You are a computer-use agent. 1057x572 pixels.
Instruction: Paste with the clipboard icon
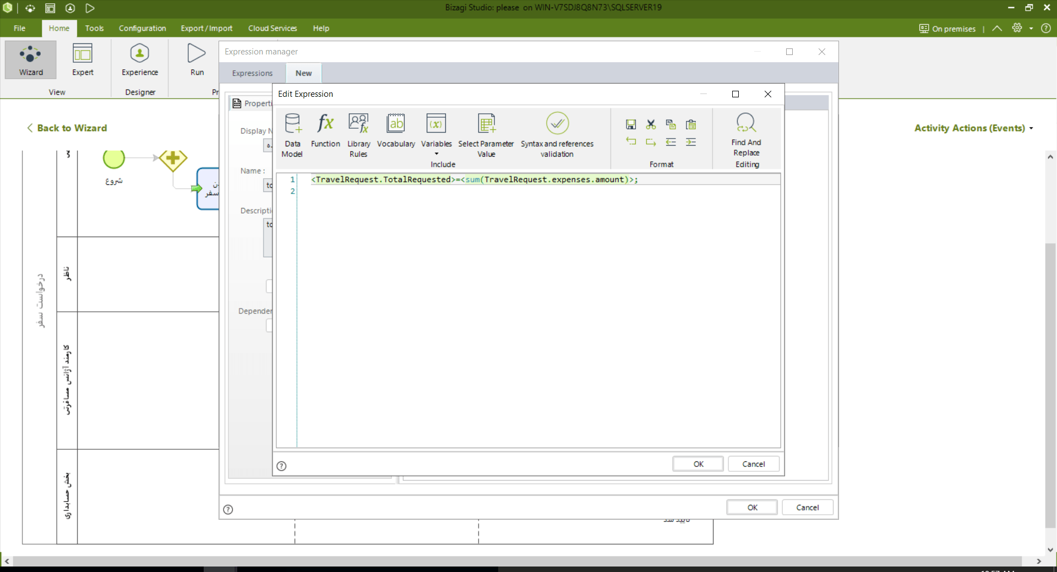click(691, 124)
